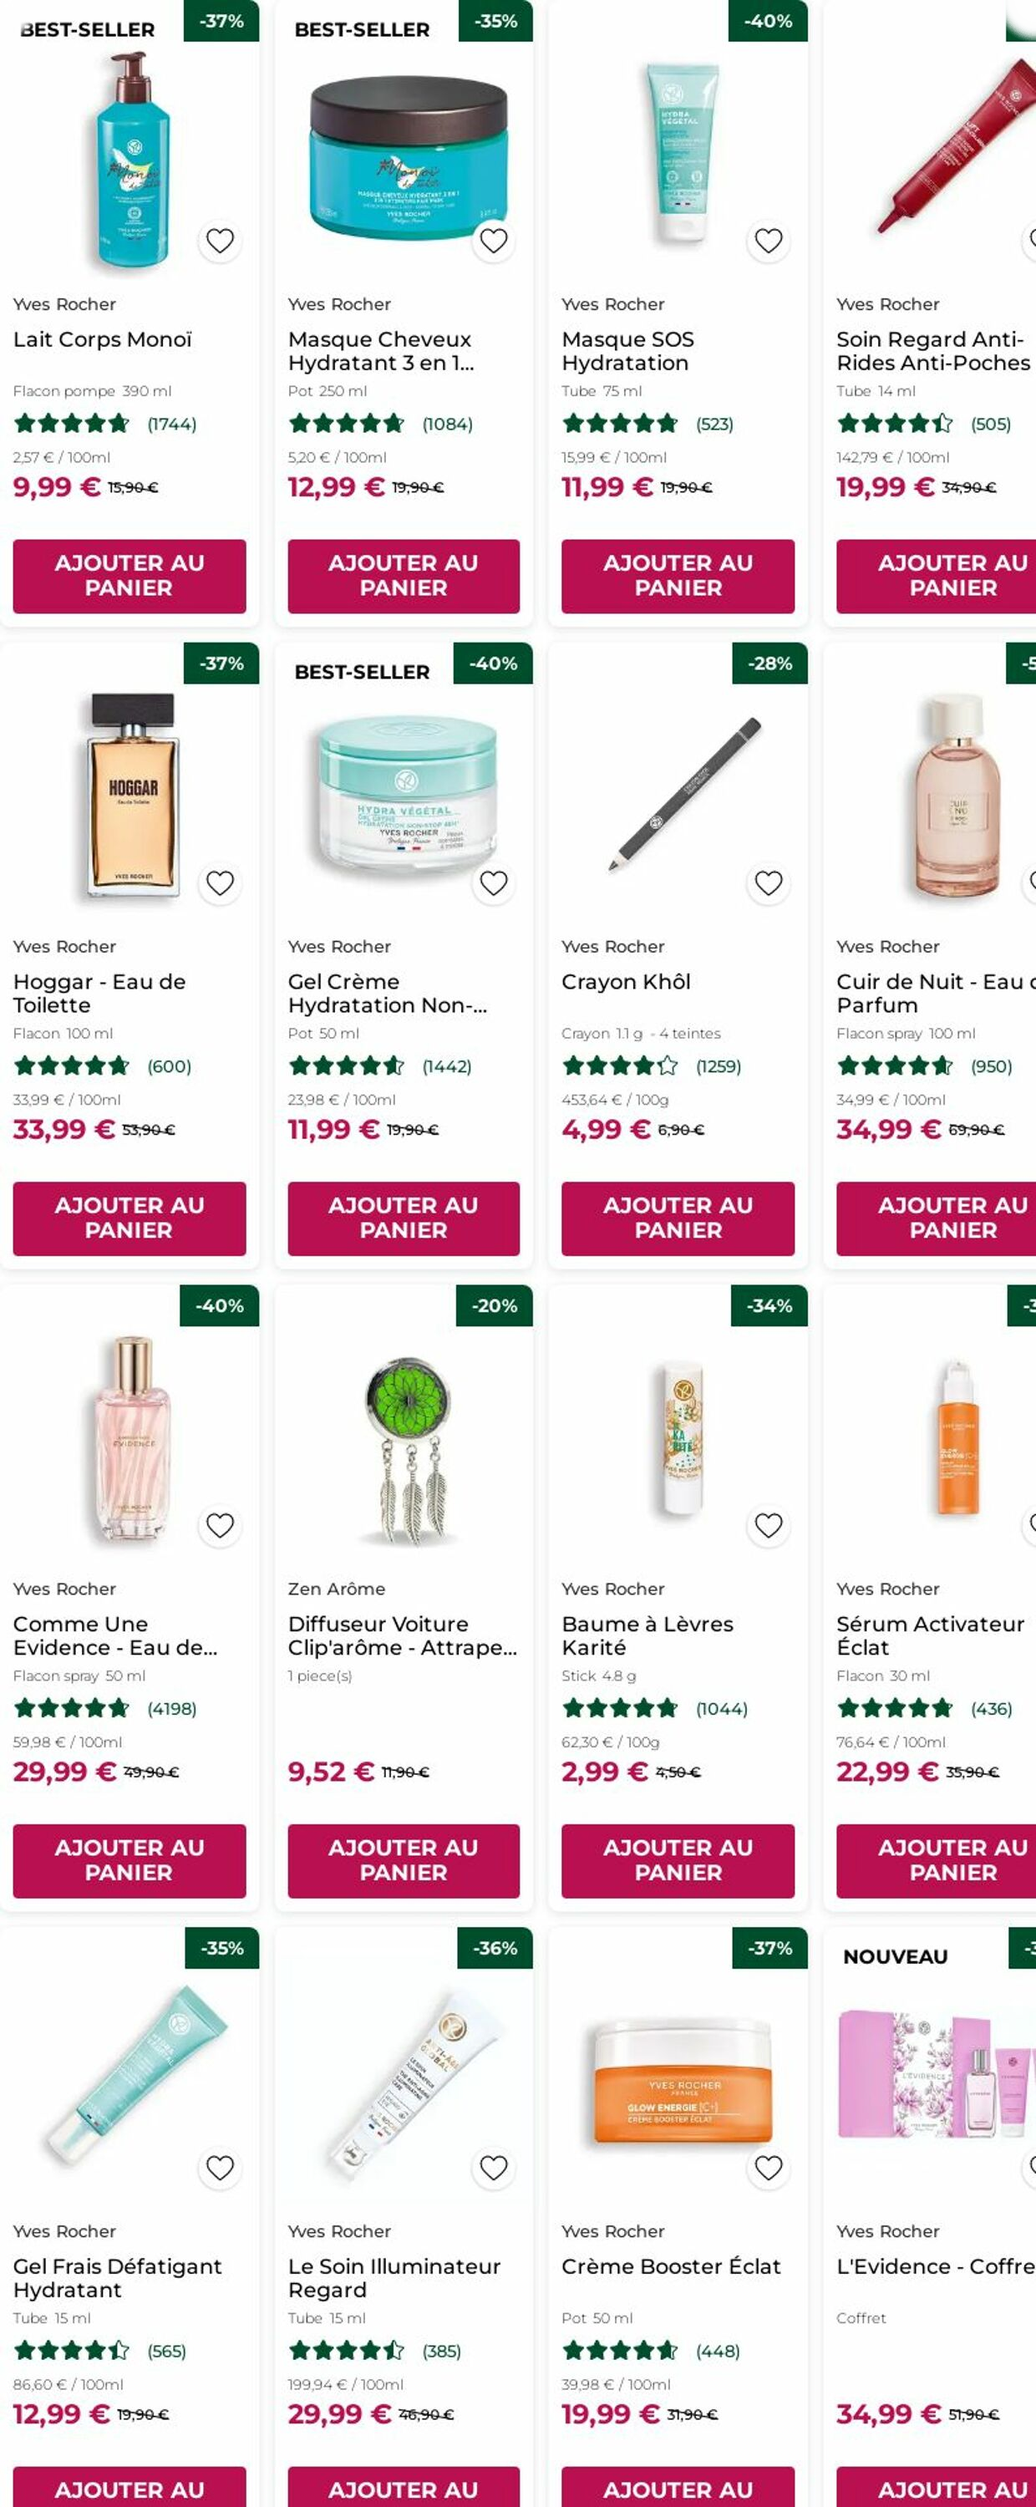Viewport: 1036px width, 2507px height.
Task: Toggle favorite on Le Soin Illuminateur Regard
Action: [x=494, y=2168]
